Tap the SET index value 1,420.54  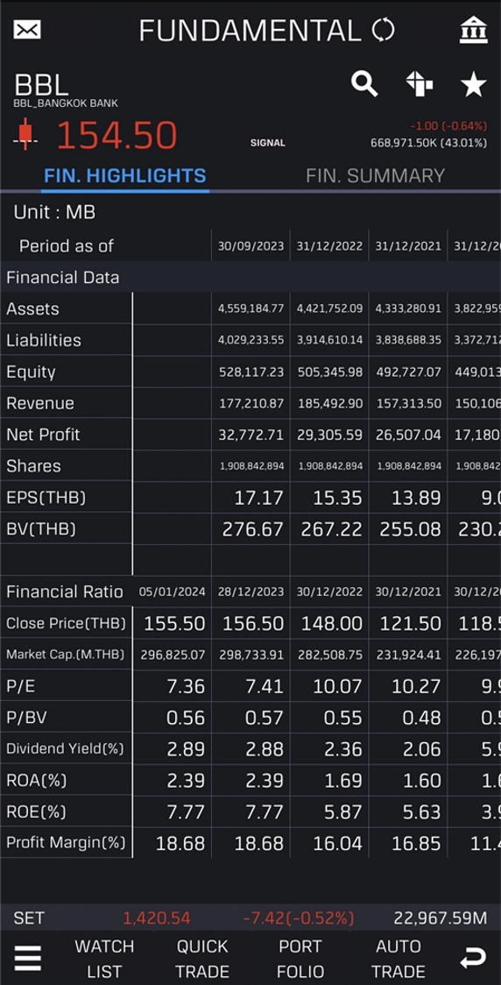pos(156,918)
